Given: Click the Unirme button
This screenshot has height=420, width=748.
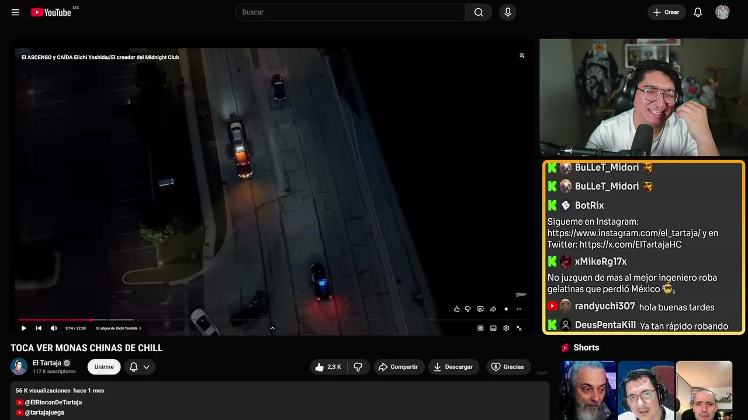Looking at the screenshot, I should tap(104, 367).
